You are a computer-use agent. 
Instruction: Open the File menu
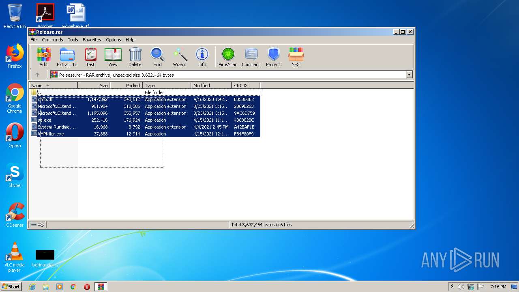[x=34, y=40]
